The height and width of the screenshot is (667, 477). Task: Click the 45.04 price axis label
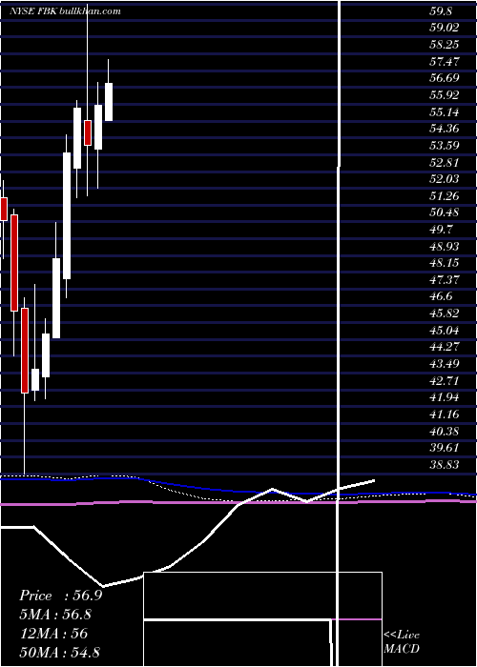pos(444,331)
